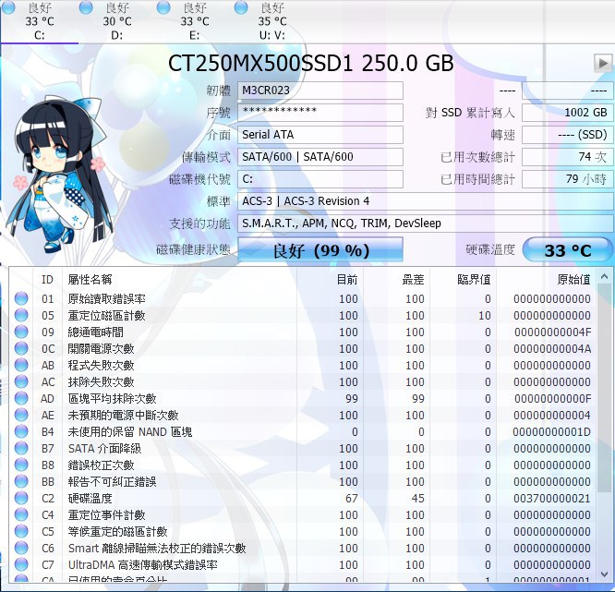Click the ---- (SSD) rotation rate value
The height and width of the screenshot is (592, 615).
[x=568, y=135]
